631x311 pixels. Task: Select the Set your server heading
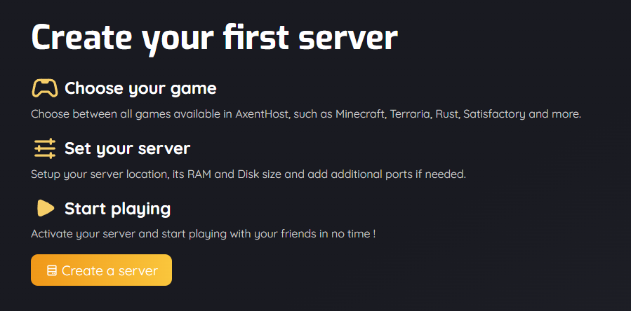(127, 148)
